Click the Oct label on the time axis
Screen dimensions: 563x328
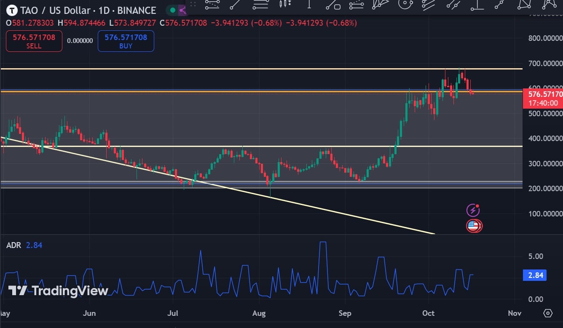click(429, 313)
